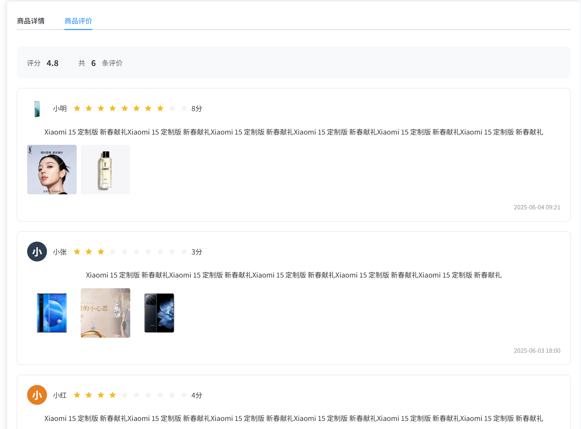581x429 pixels.
Task: Select the 商品评价 tab
Action: [x=78, y=21]
